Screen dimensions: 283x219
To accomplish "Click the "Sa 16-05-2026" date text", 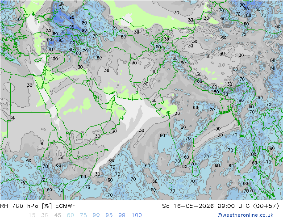I will click(x=188, y=206).
